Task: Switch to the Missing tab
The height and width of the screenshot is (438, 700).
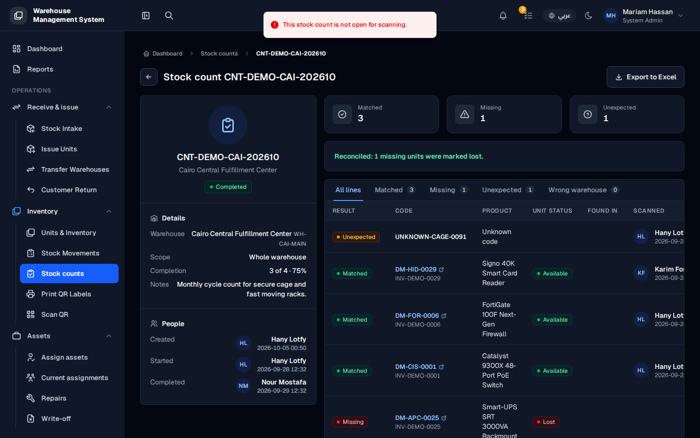Action: 449,190
